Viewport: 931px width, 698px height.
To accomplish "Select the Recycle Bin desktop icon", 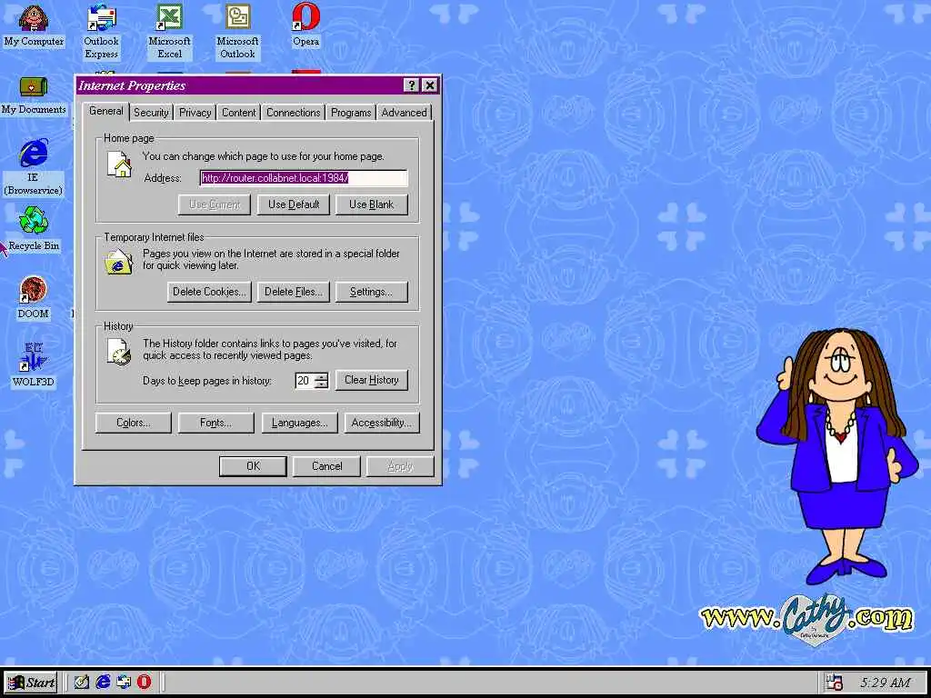I will tap(34, 229).
